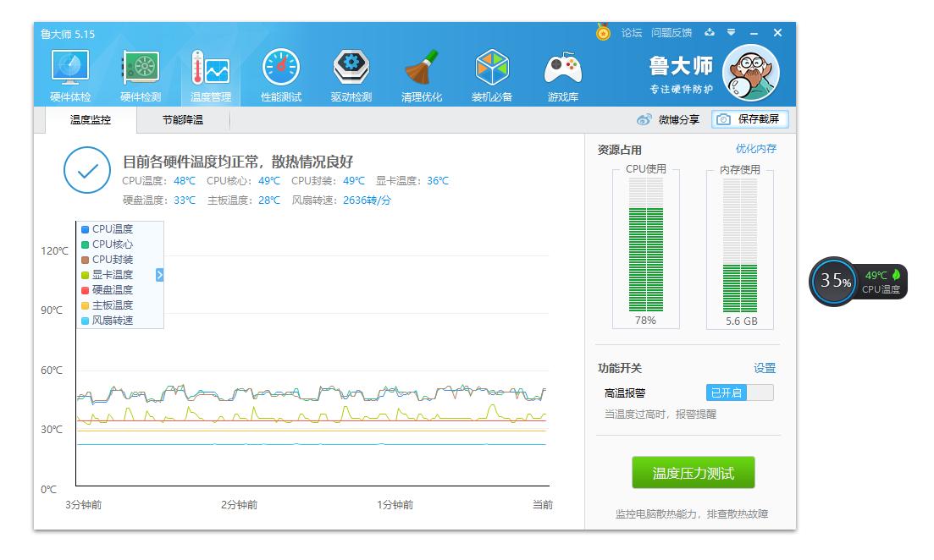934x560 pixels.
Task: Click CPU温度 48℃ reading
Action: 158,181
